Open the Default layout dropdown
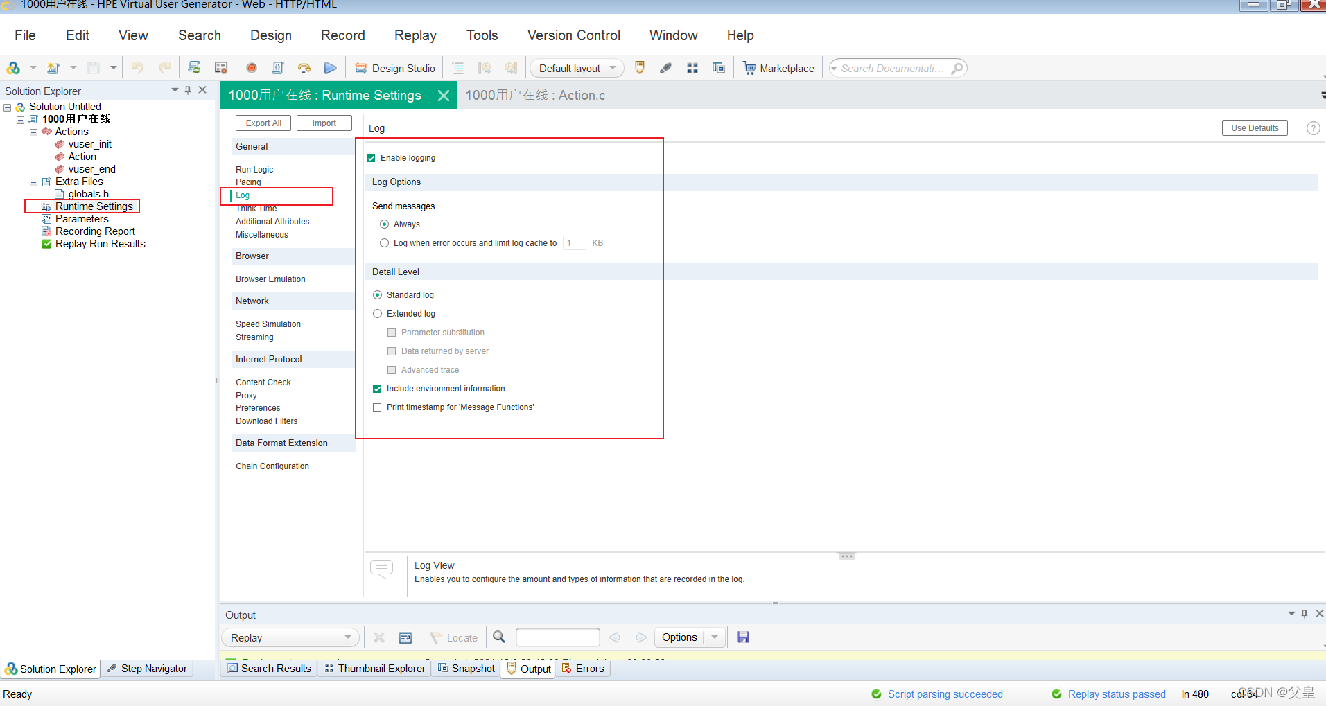The height and width of the screenshot is (706, 1326). point(577,68)
